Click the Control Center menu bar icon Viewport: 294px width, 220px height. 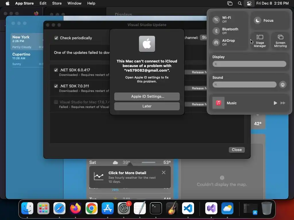point(249,3)
